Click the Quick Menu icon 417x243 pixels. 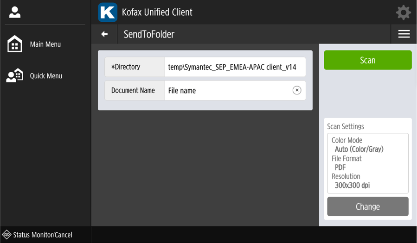15,76
